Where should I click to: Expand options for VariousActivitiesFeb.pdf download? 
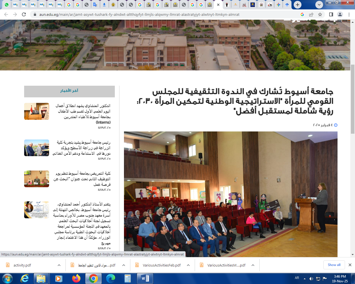click(x=188, y=265)
